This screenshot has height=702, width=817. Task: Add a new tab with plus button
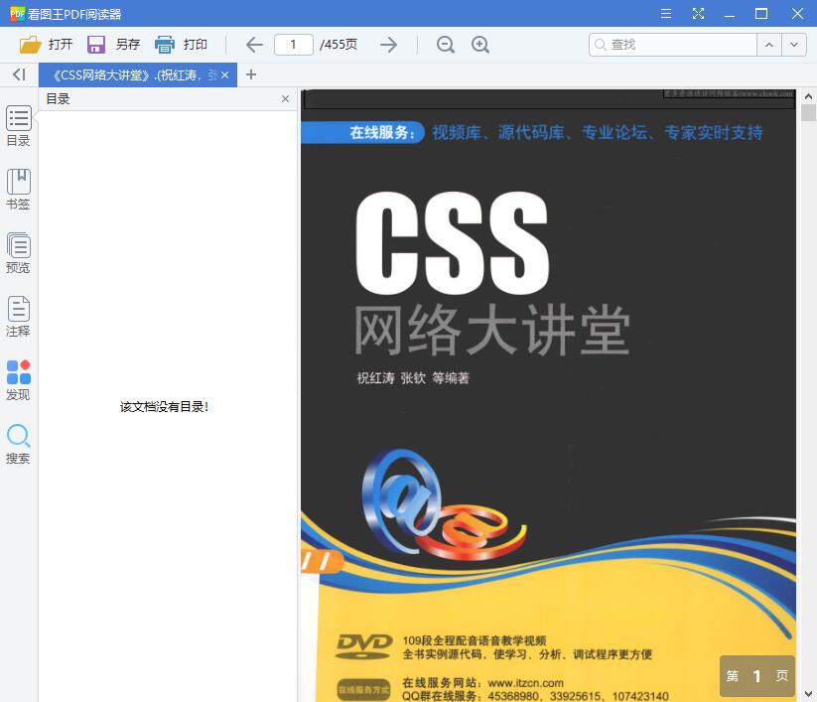251,75
